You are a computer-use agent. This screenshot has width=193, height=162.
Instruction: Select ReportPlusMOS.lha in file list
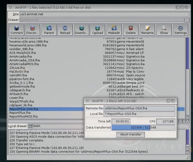[24, 116]
